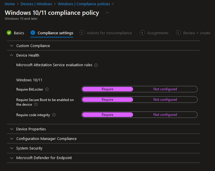Set code integrity to Not configured
This screenshot has height=171, width=215.
(165, 115)
